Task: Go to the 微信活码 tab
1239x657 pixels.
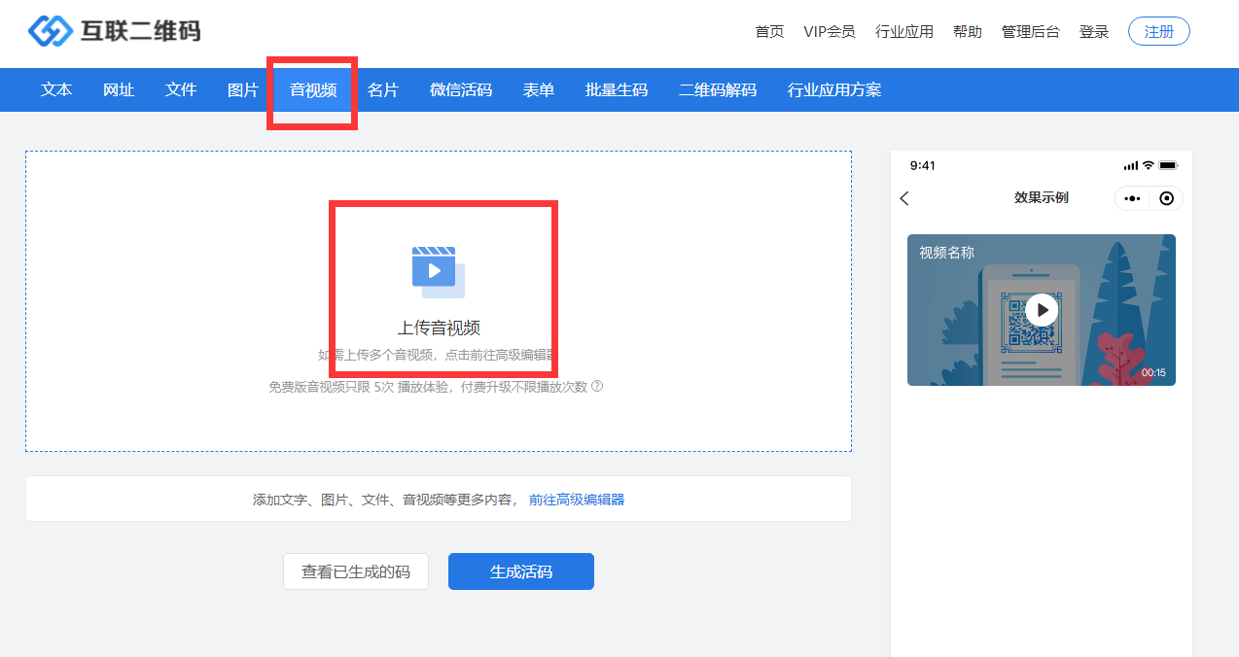Action: click(461, 90)
